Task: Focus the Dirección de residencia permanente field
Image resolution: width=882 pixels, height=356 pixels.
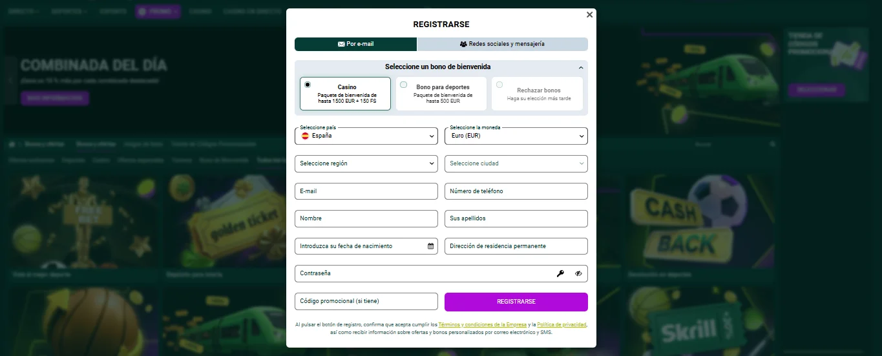Action: 516,246
